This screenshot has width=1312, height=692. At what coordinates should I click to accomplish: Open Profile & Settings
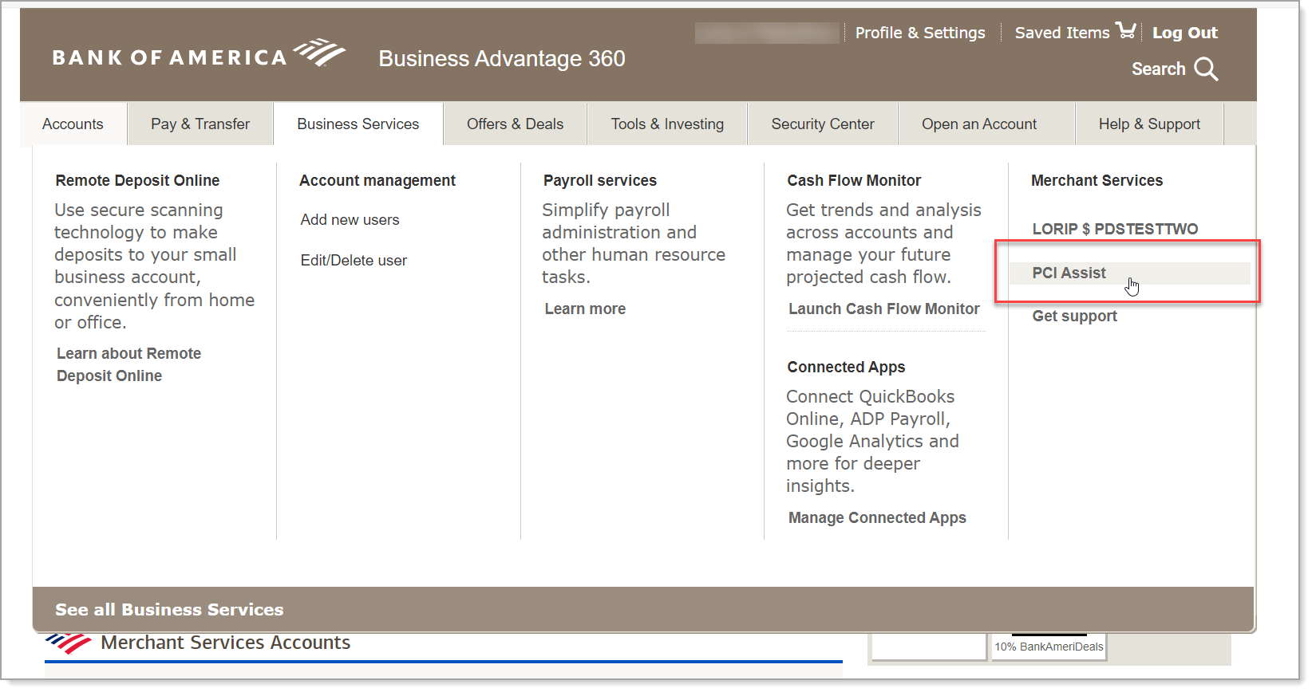[x=920, y=33]
